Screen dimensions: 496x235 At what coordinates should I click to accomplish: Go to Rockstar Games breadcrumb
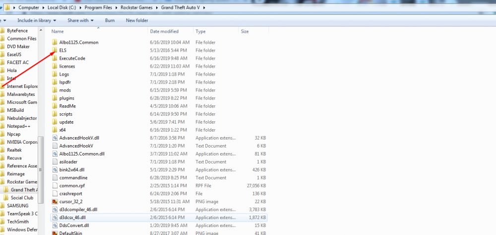point(137,7)
